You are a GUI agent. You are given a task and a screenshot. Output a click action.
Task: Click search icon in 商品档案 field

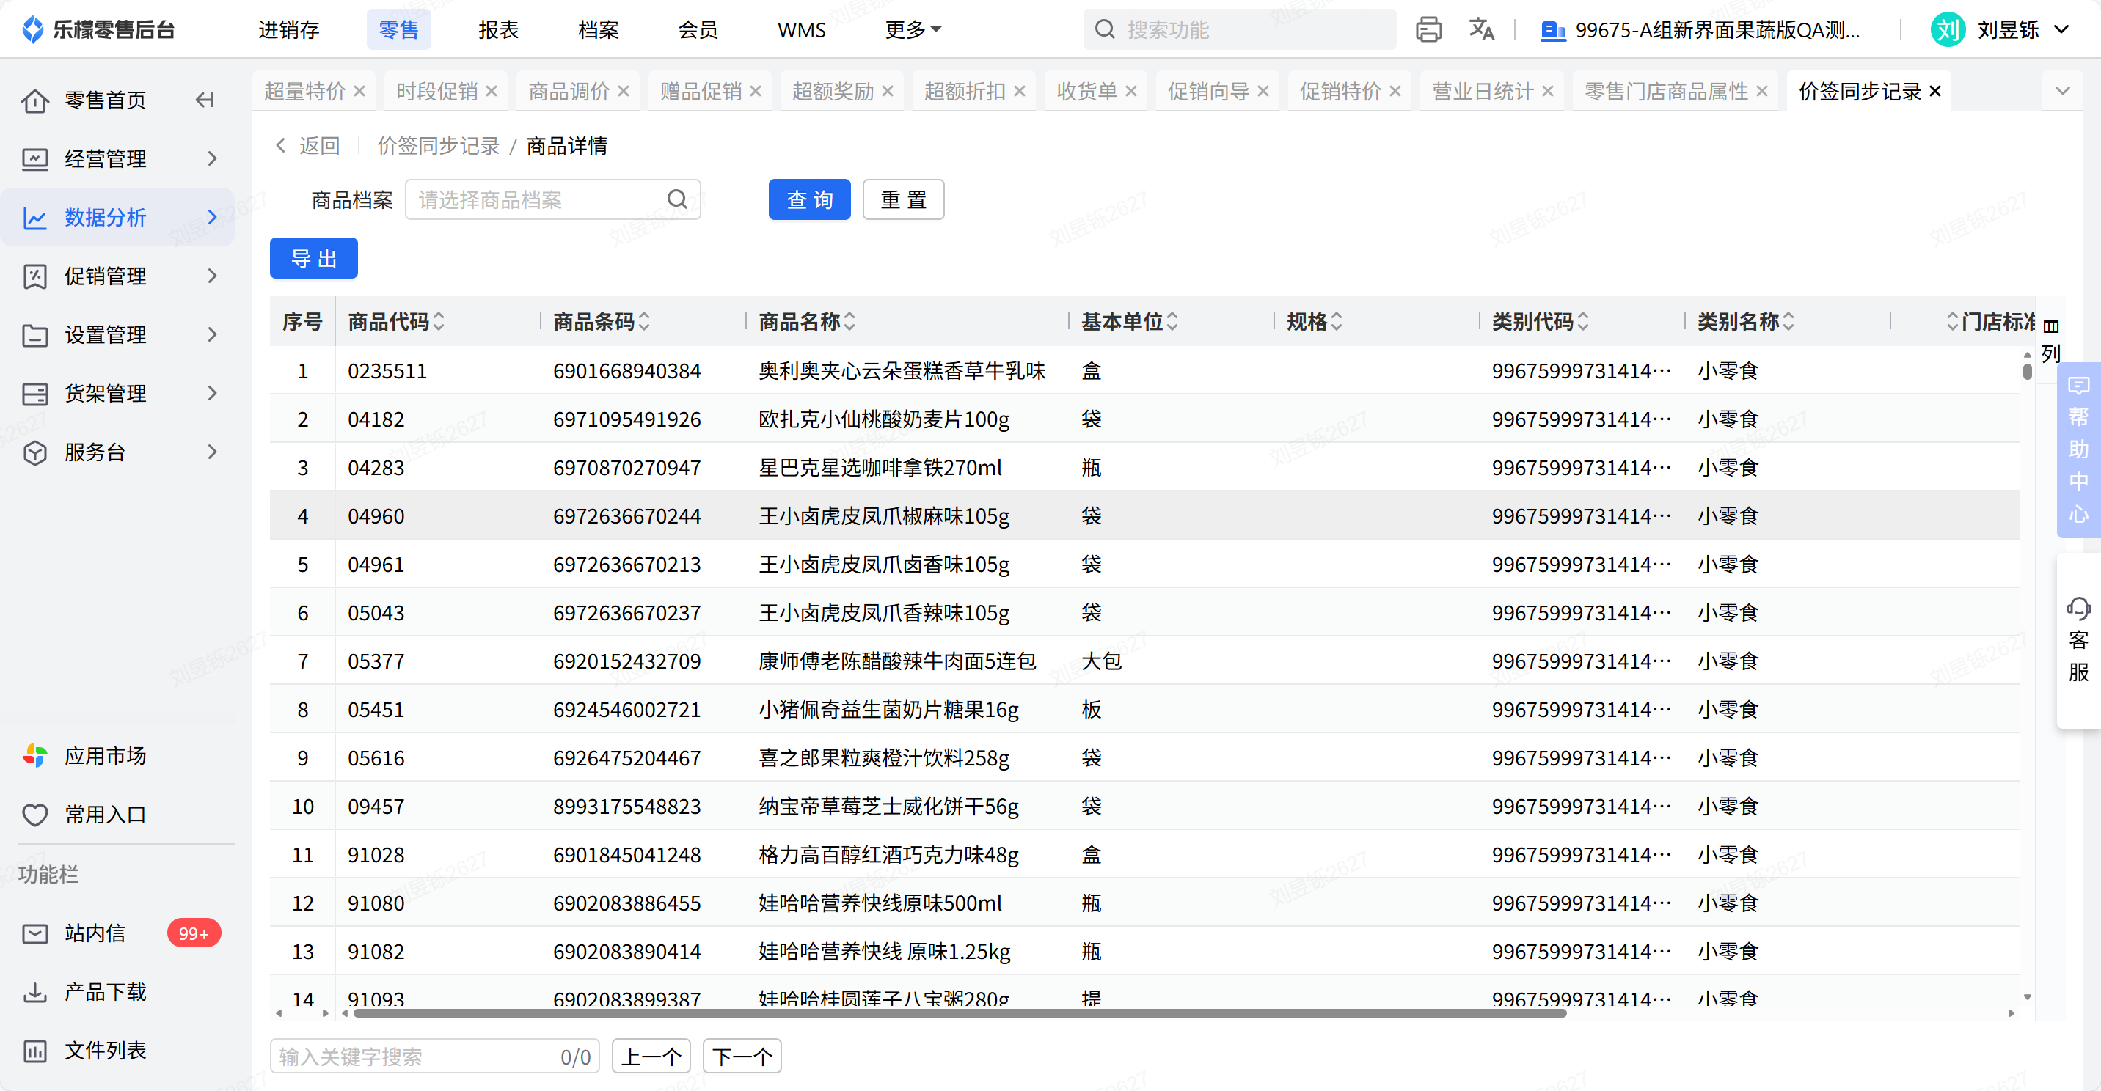676,199
